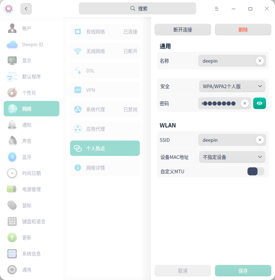Click the 个人热点 link icon
Image resolution: width=275 pixels, height=280 pixels.
(78, 148)
